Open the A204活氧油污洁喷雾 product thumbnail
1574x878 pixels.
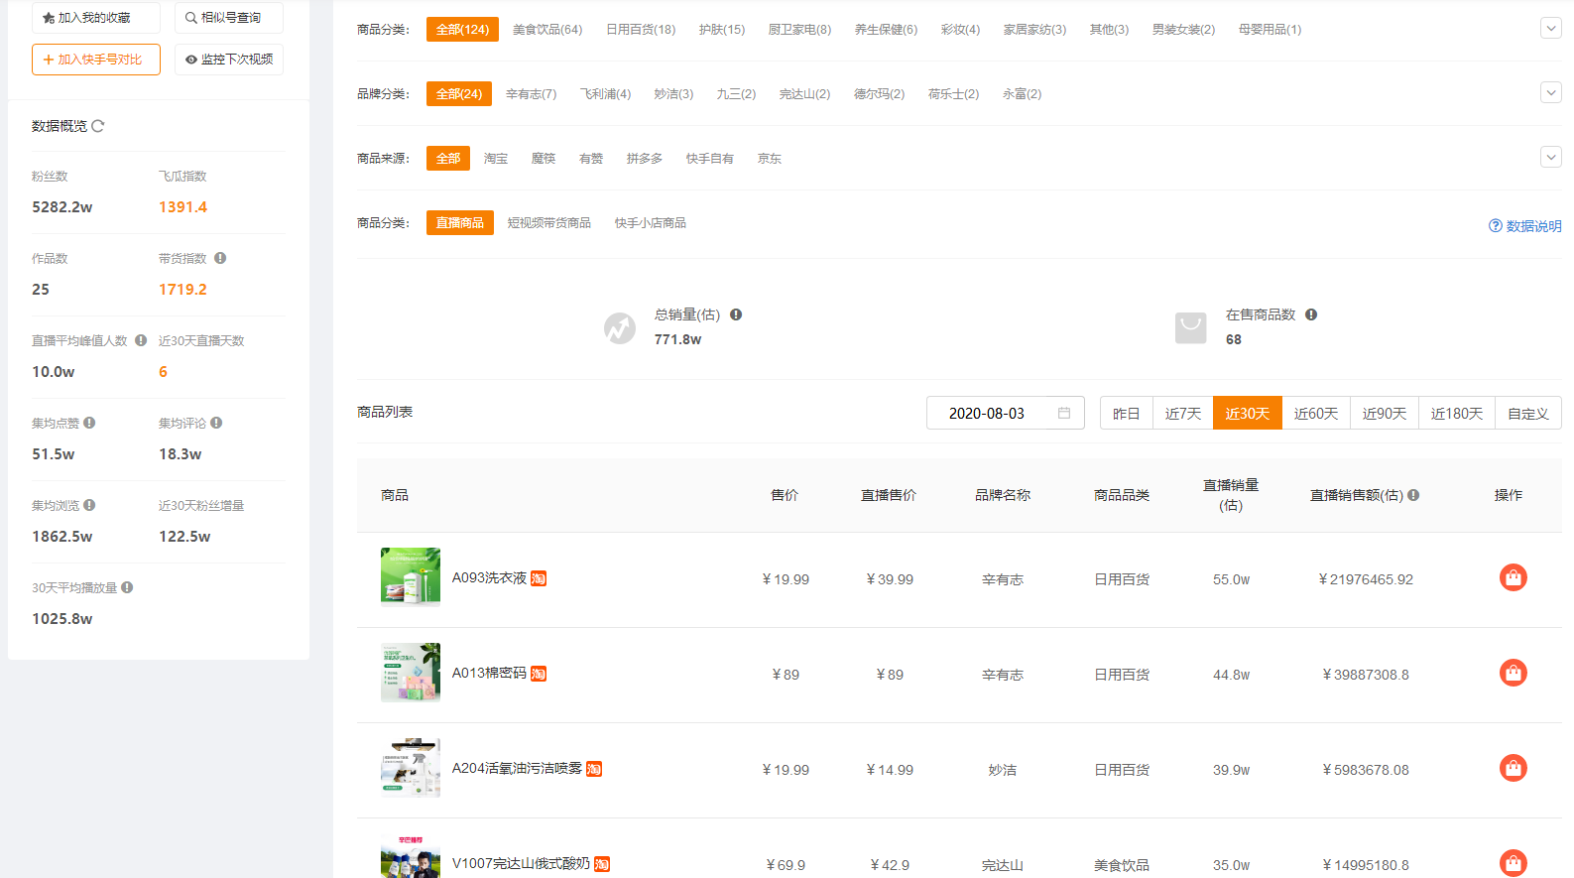point(411,768)
